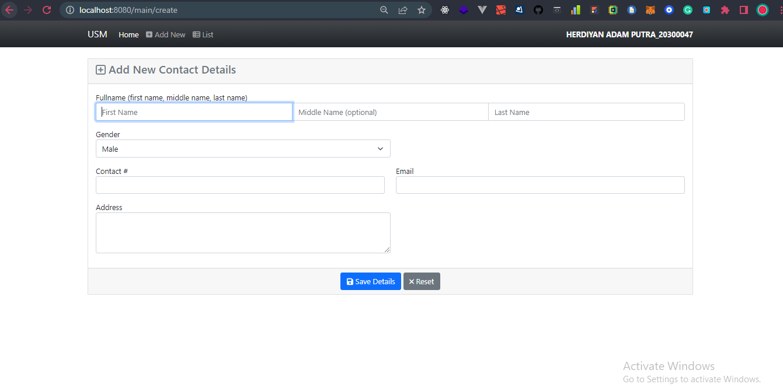
Task: Open the List page in the navbar
Action: 203,35
